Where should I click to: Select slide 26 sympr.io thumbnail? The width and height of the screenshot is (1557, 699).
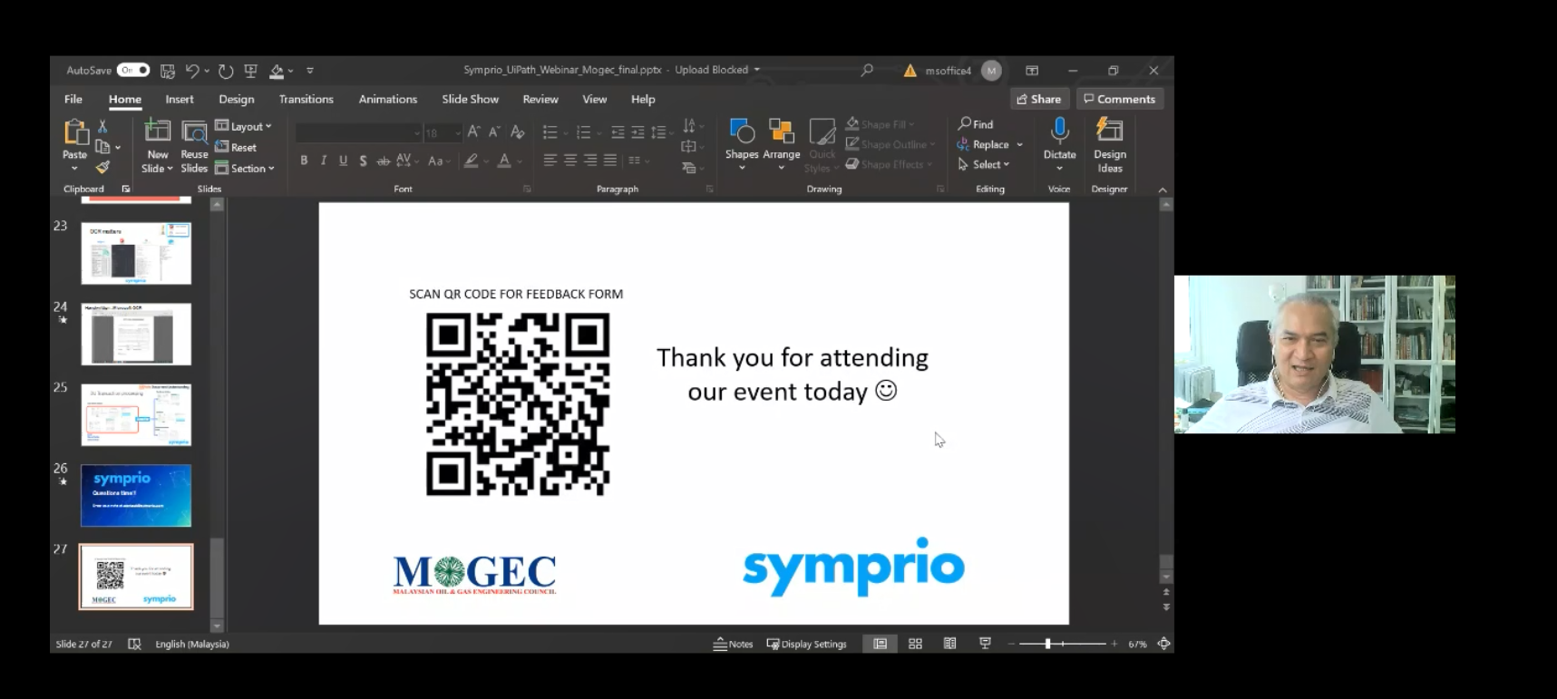tap(136, 495)
